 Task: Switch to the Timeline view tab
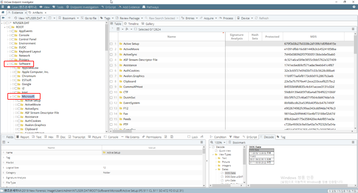[x=131, y=24]
